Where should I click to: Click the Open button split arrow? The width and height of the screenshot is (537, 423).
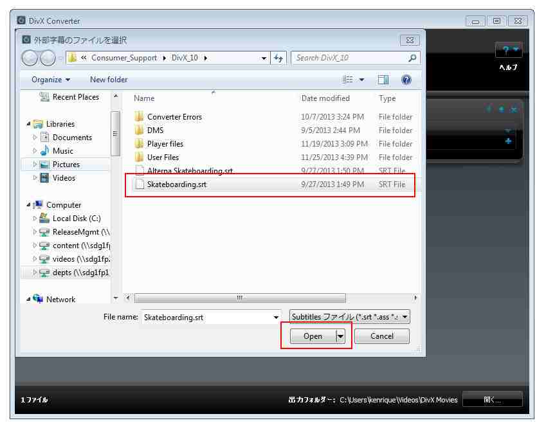click(340, 336)
